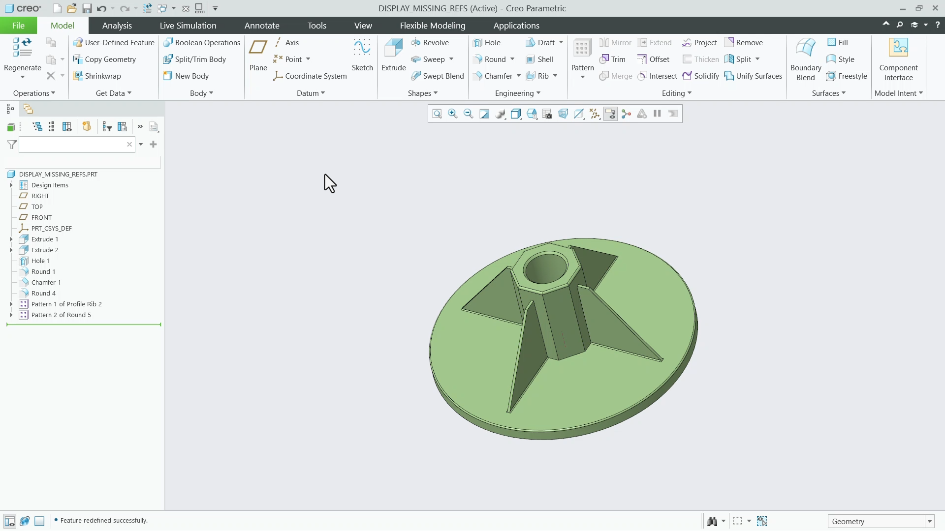Click the Save icon in quick access toolbar
The image size is (945, 531).
coord(87,8)
